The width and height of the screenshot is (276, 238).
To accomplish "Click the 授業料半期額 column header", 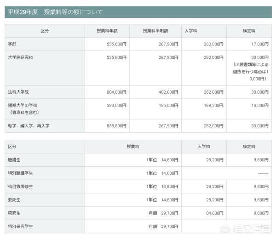I will [x=155, y=31].
